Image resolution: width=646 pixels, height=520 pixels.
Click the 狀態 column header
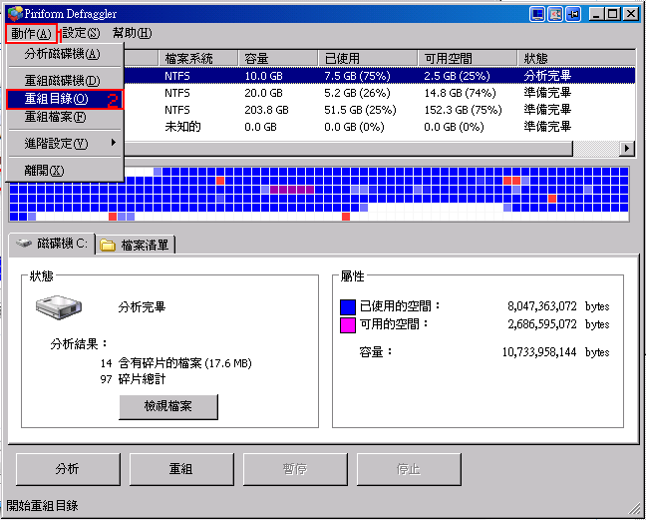(577, 59)
